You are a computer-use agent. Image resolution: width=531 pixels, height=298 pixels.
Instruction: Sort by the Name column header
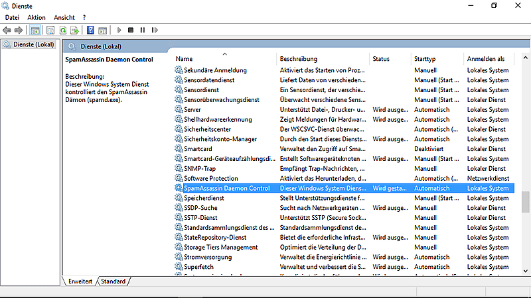point(225,59)
